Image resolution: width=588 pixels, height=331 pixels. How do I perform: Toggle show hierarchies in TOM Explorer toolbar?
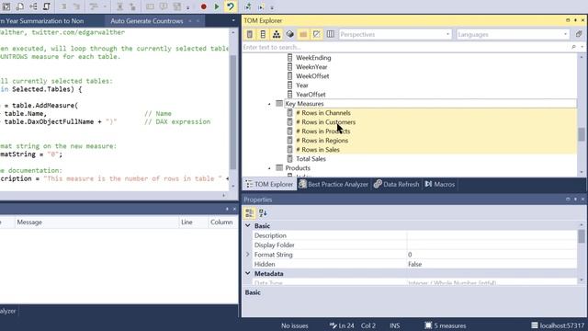pyautogui.click(x=277, y=35)
